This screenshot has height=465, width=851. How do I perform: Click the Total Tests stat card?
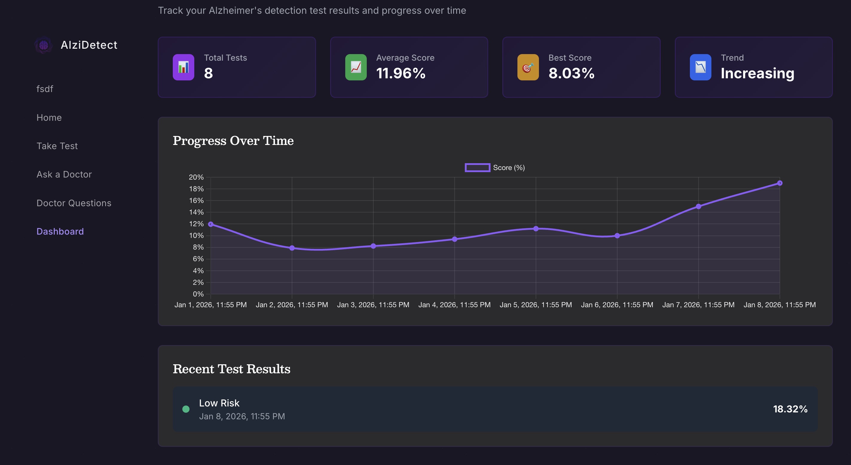click(x=236, y=67)
